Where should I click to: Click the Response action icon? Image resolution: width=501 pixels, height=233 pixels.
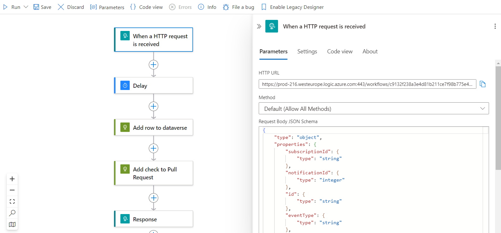pos(125,218)
